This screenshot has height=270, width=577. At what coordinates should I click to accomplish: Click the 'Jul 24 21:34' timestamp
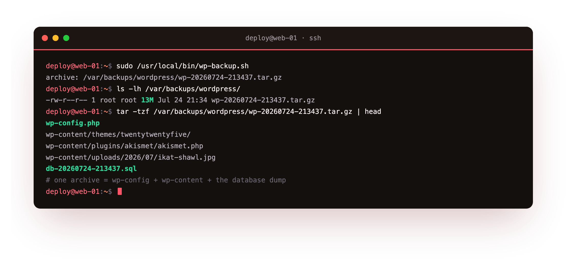[182, 100]
